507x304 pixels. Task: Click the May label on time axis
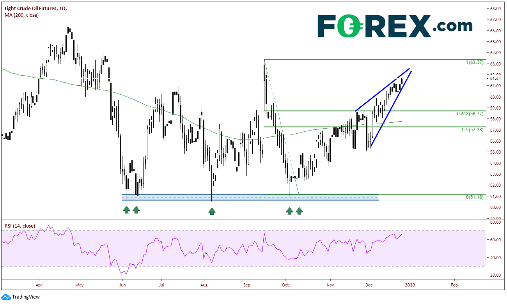pos(80,285)
